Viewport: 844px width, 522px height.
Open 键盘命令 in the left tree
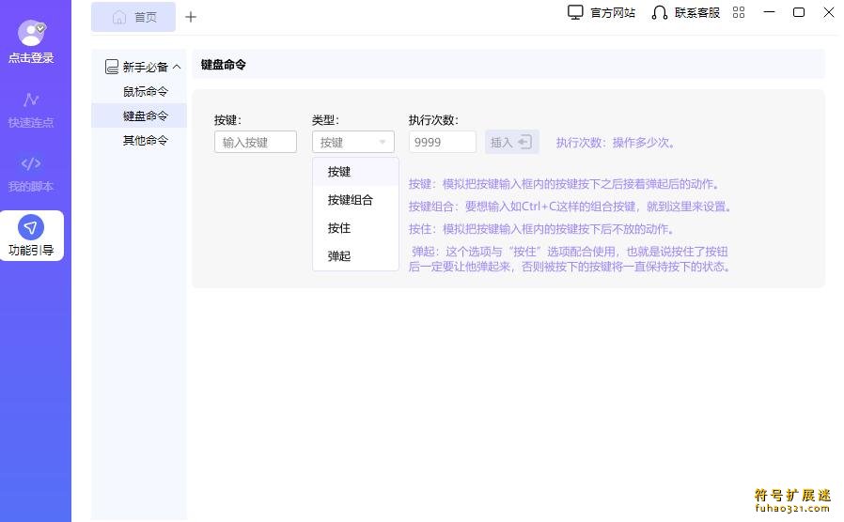139,115
